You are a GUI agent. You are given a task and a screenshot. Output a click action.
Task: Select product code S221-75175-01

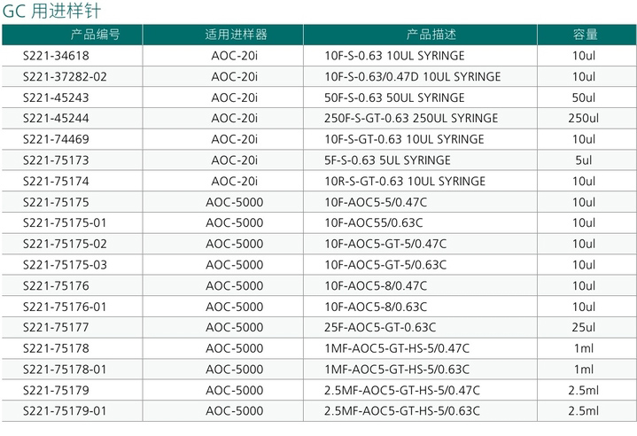[65, 223]
